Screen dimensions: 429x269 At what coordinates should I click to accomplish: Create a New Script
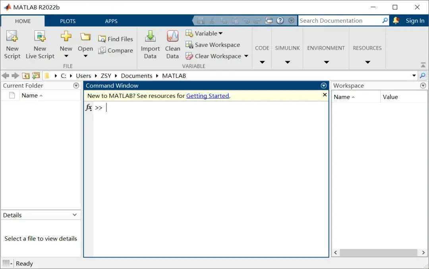coord(12,45)
